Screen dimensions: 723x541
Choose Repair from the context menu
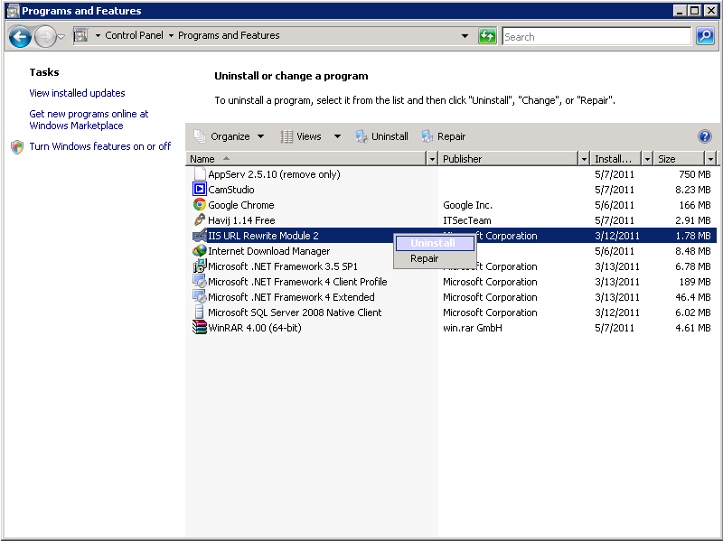click(425, 258)
